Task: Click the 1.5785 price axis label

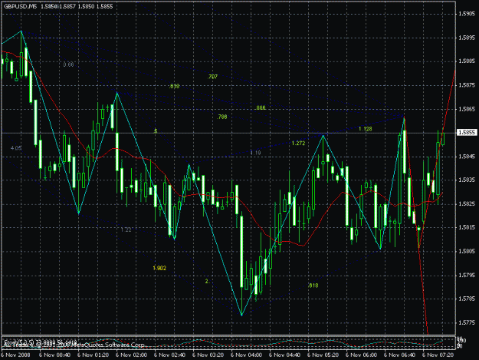Action: pyautogui.click(x=467, y=299)
